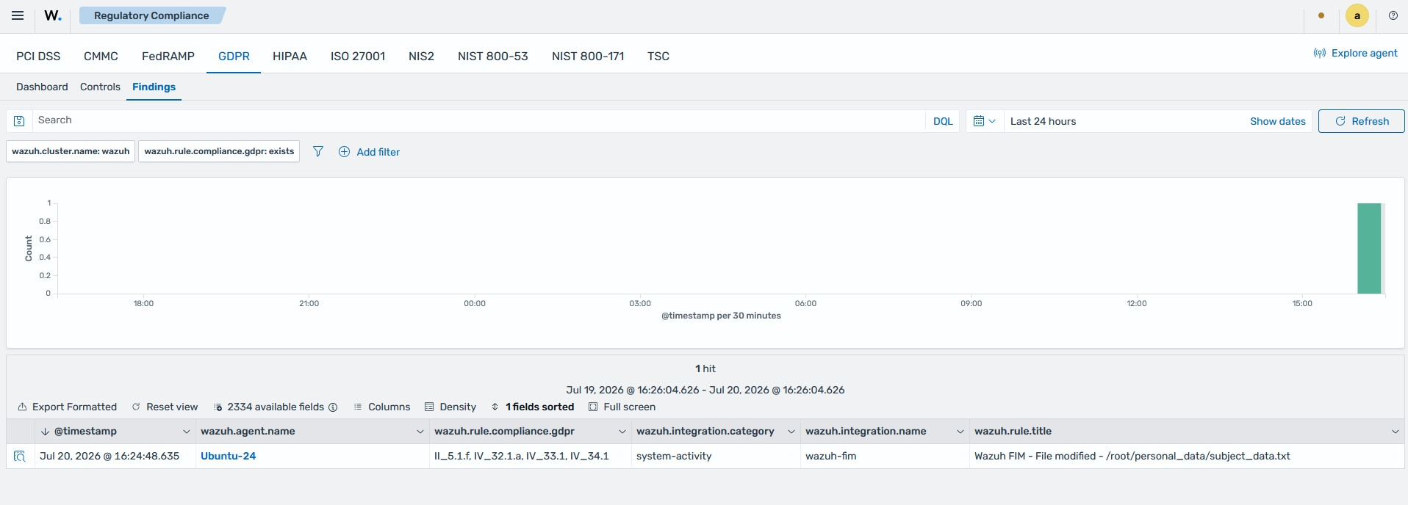Open wazuh.cluster.name: wazuh filter pill
Screen dimensions: 1408x505
click(x=71, y=151)
